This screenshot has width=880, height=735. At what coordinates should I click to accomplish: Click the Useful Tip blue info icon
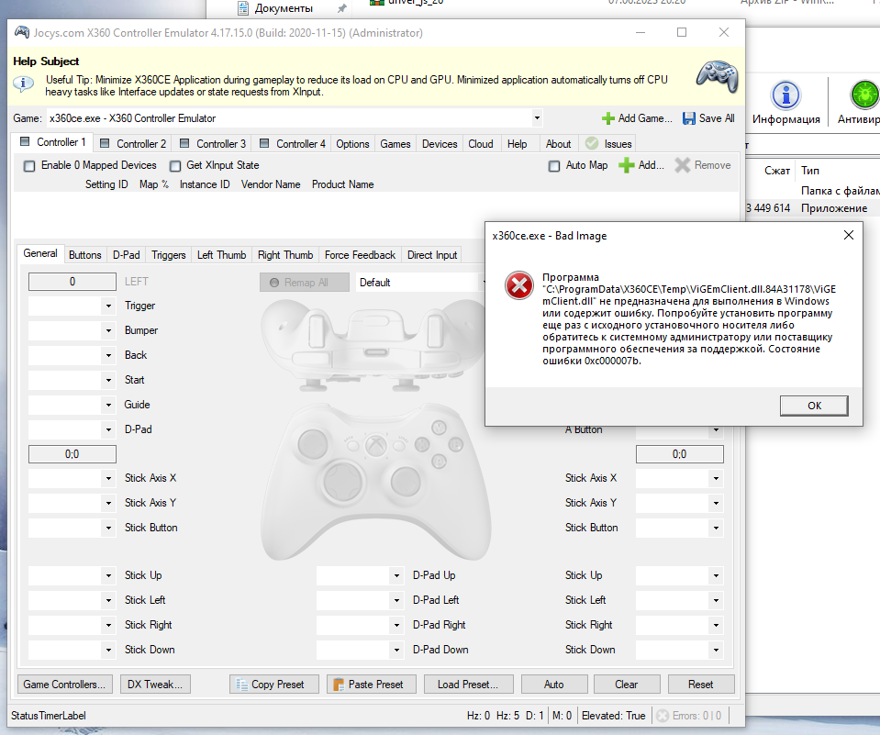click(x=22, y=82)
